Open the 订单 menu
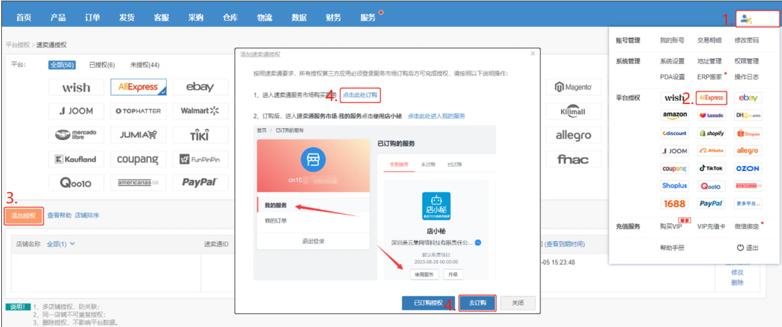Viewport: 782px width, 327px height. 93,18
